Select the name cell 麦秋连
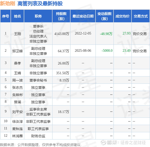 (17, 129)
